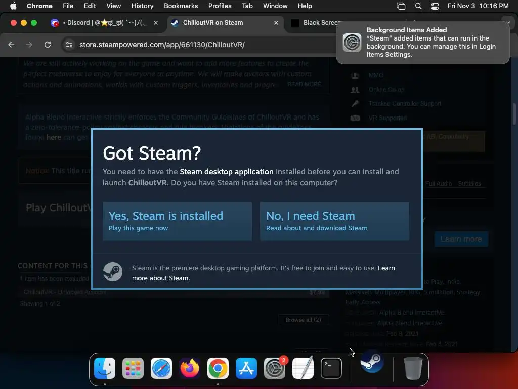Screen dimensions: 518x389
Task: Open Control Center in menu bar
Action: pyautogui.click(x=435, y=6)
